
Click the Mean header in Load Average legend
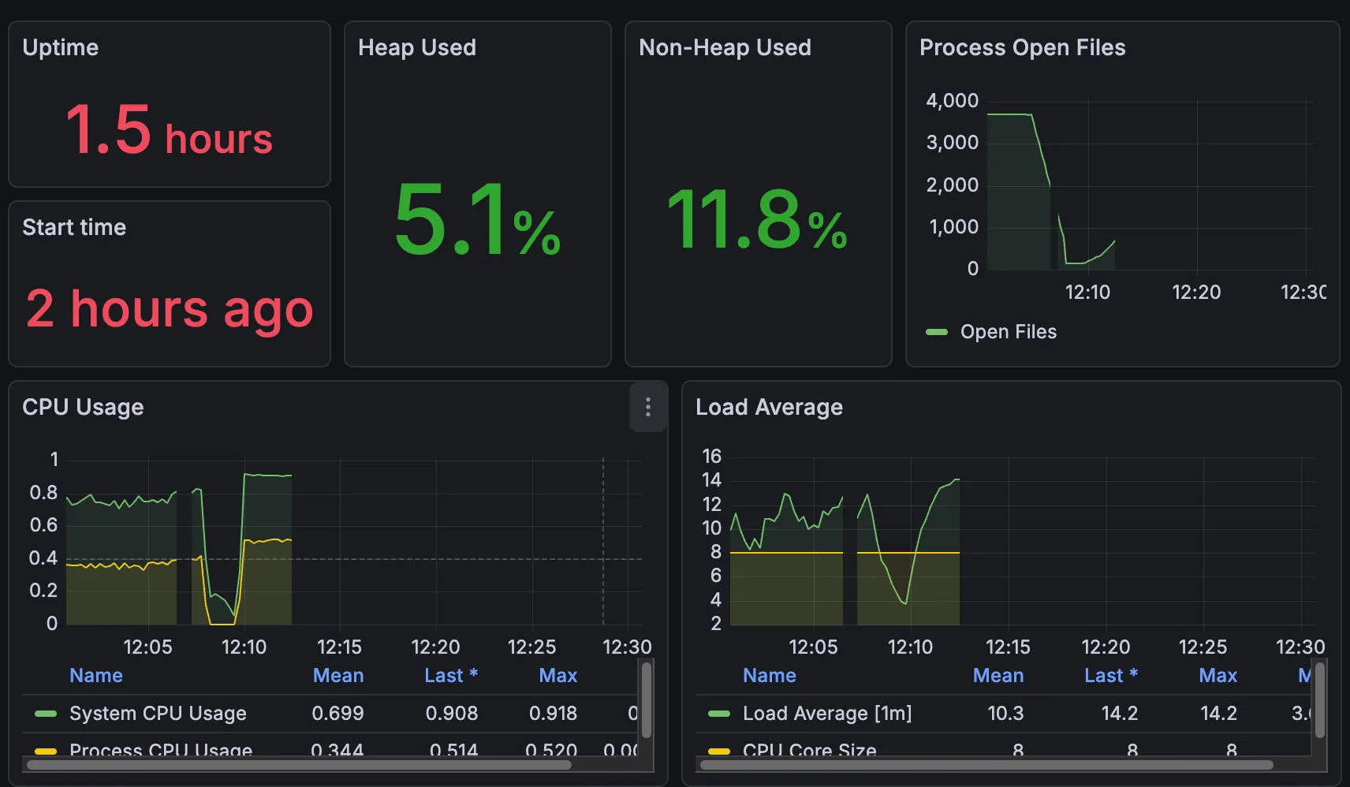pos(998,676)
